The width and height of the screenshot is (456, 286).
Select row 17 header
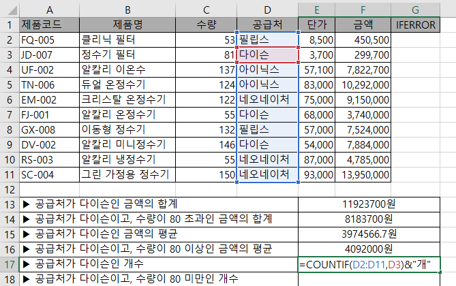pyautogui.click(x=10, y=264)
